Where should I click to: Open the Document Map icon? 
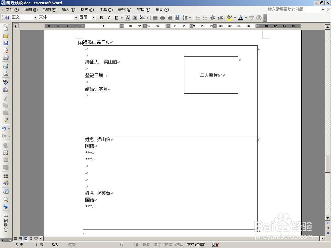(6, 192)
